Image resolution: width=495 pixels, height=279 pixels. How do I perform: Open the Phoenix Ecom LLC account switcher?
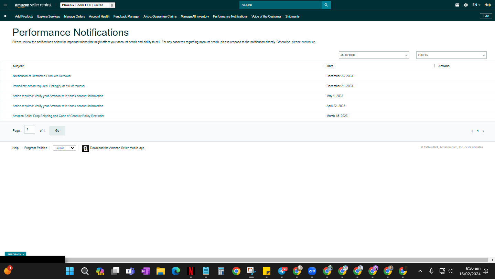tap(88, 5)
